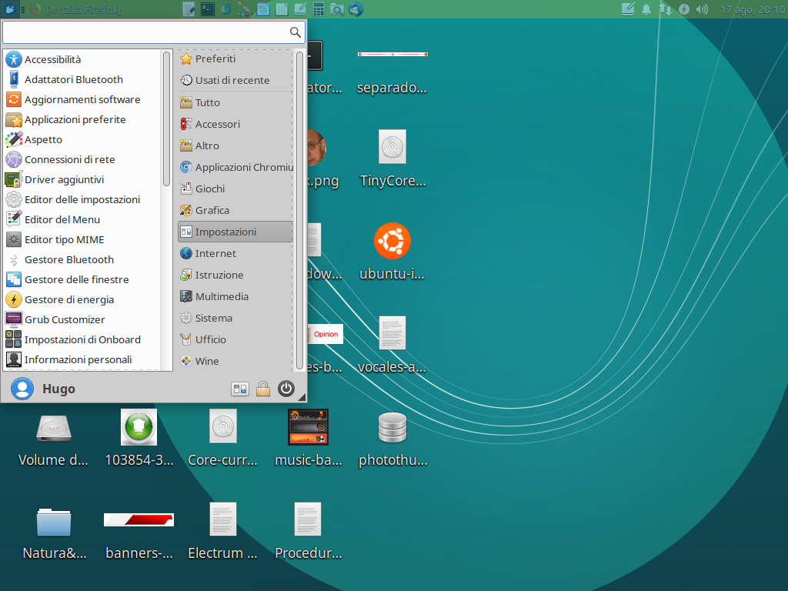Click Mozilla Firefox taskbar window button

pos(75,9)
